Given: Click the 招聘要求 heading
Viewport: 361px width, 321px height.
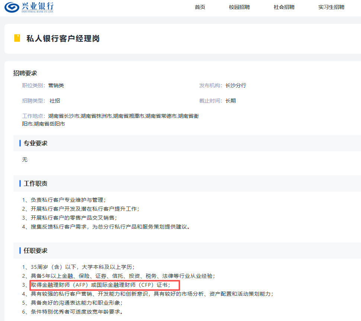Looking at the screenshot, I should point(25,73).
